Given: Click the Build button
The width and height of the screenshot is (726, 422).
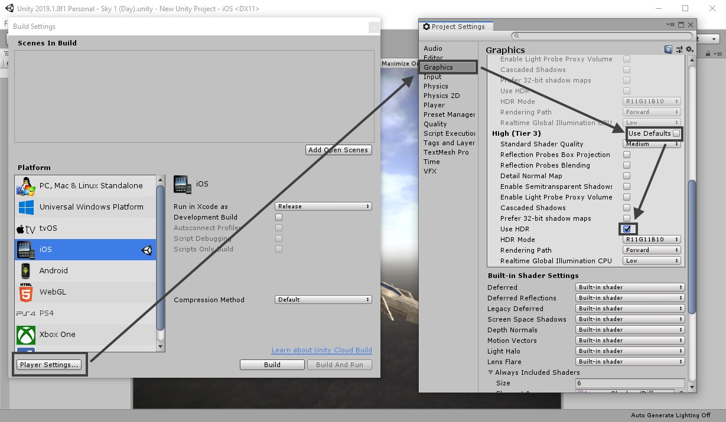Looking at the screenshot, I should (272, 364).
